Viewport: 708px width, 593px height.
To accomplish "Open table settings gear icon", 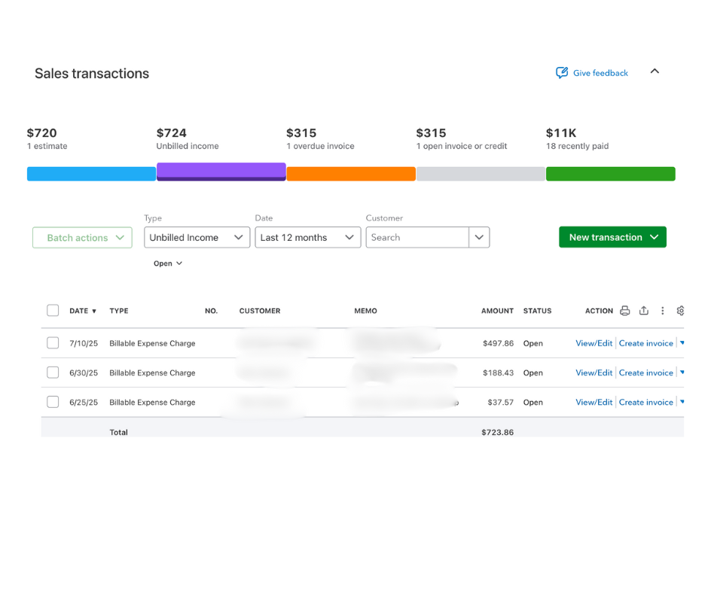I will (x=680, y=311).
